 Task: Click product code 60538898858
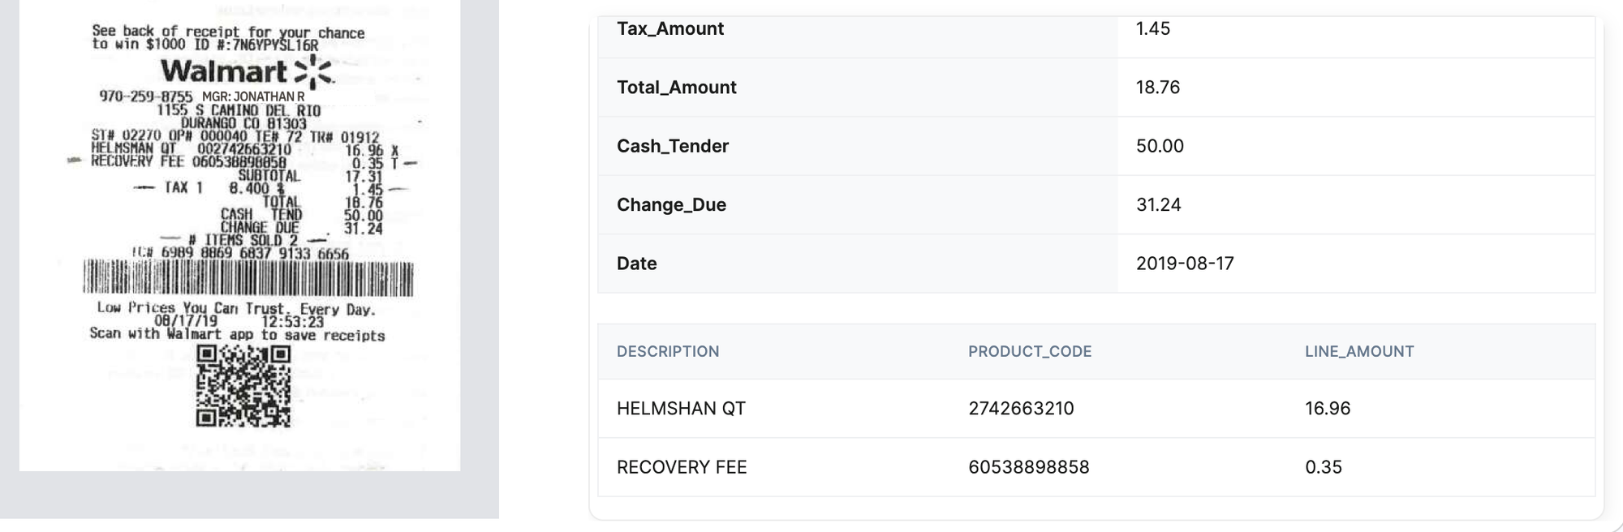coord(1028,467)
